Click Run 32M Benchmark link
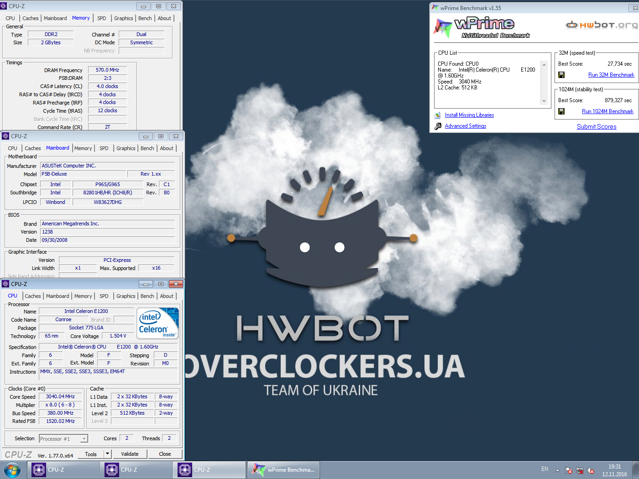Viewport: 639px width, 479px height. tap(611, 75)
